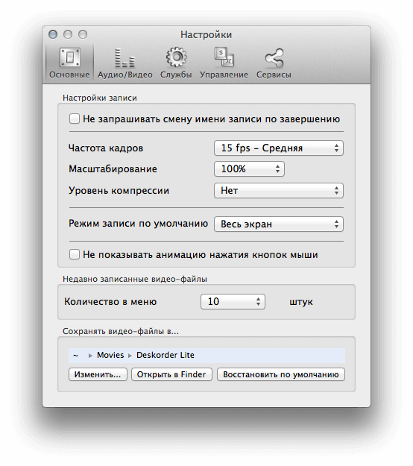This screenshot has height=466, width=413.
Task: Click the Изменить... button
Action: coord(98,374)
